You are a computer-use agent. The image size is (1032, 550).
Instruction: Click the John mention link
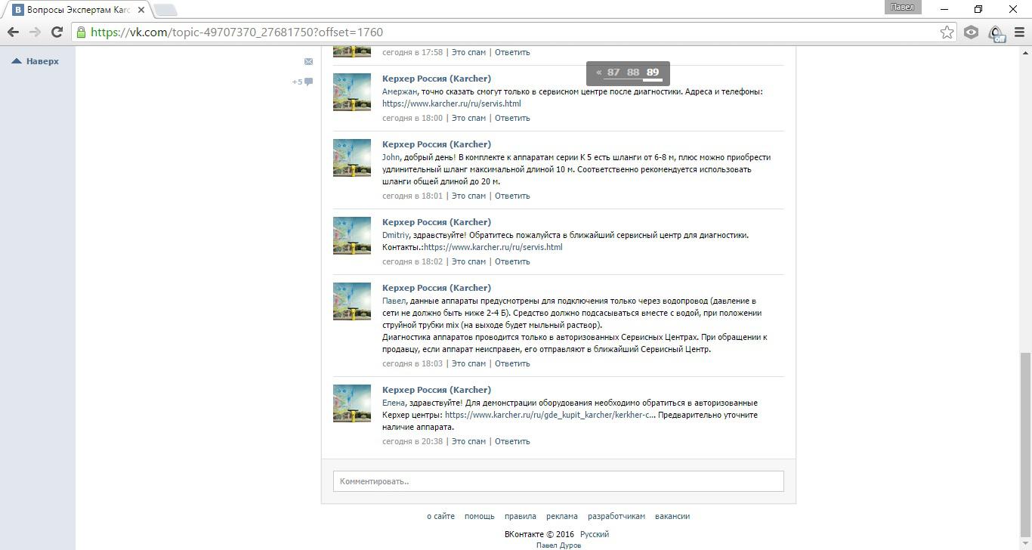point(391,157)
